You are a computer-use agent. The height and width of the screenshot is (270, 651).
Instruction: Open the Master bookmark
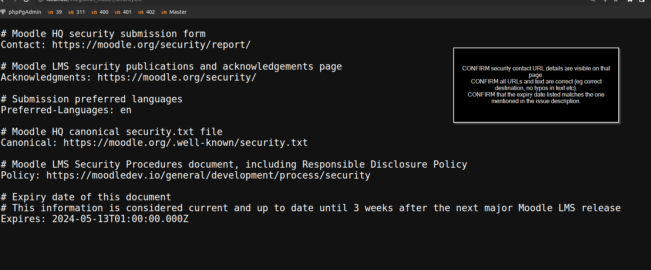(174, 12)
